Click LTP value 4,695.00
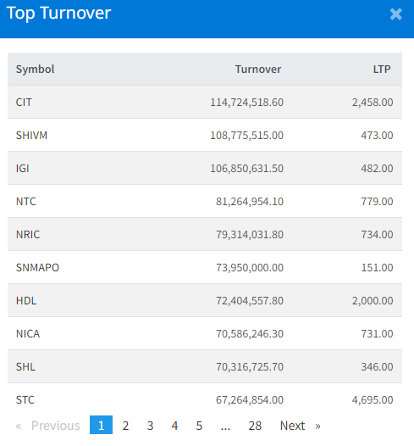The width and height of the screenshot is (414, 446). point(373,399)
